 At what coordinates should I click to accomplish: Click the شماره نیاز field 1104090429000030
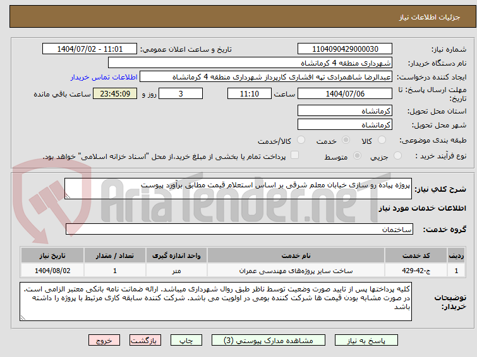pyautogui.click(x=345, y=49)
